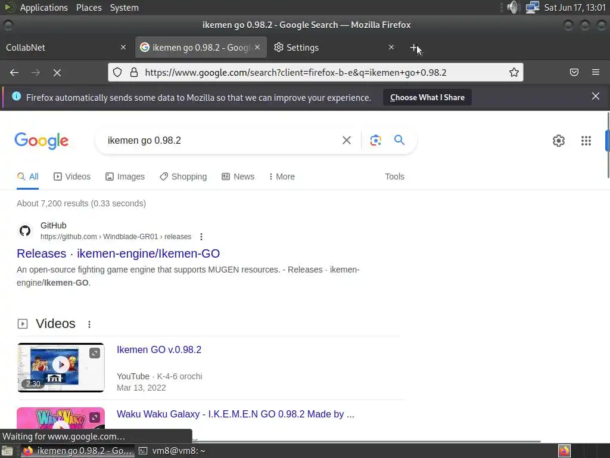Image resolution: width=610 pixels, height=458 pixels.
Task: Play the Ikemen GO v.0.98.2 video thumbnail
Action: click(61, 367)
